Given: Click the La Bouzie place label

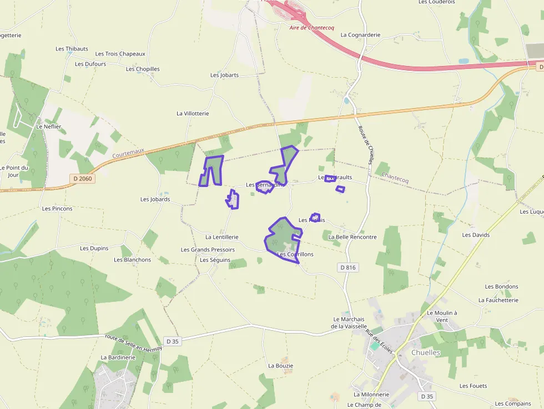Looking at the screenshot, I should tap(281, 366).
